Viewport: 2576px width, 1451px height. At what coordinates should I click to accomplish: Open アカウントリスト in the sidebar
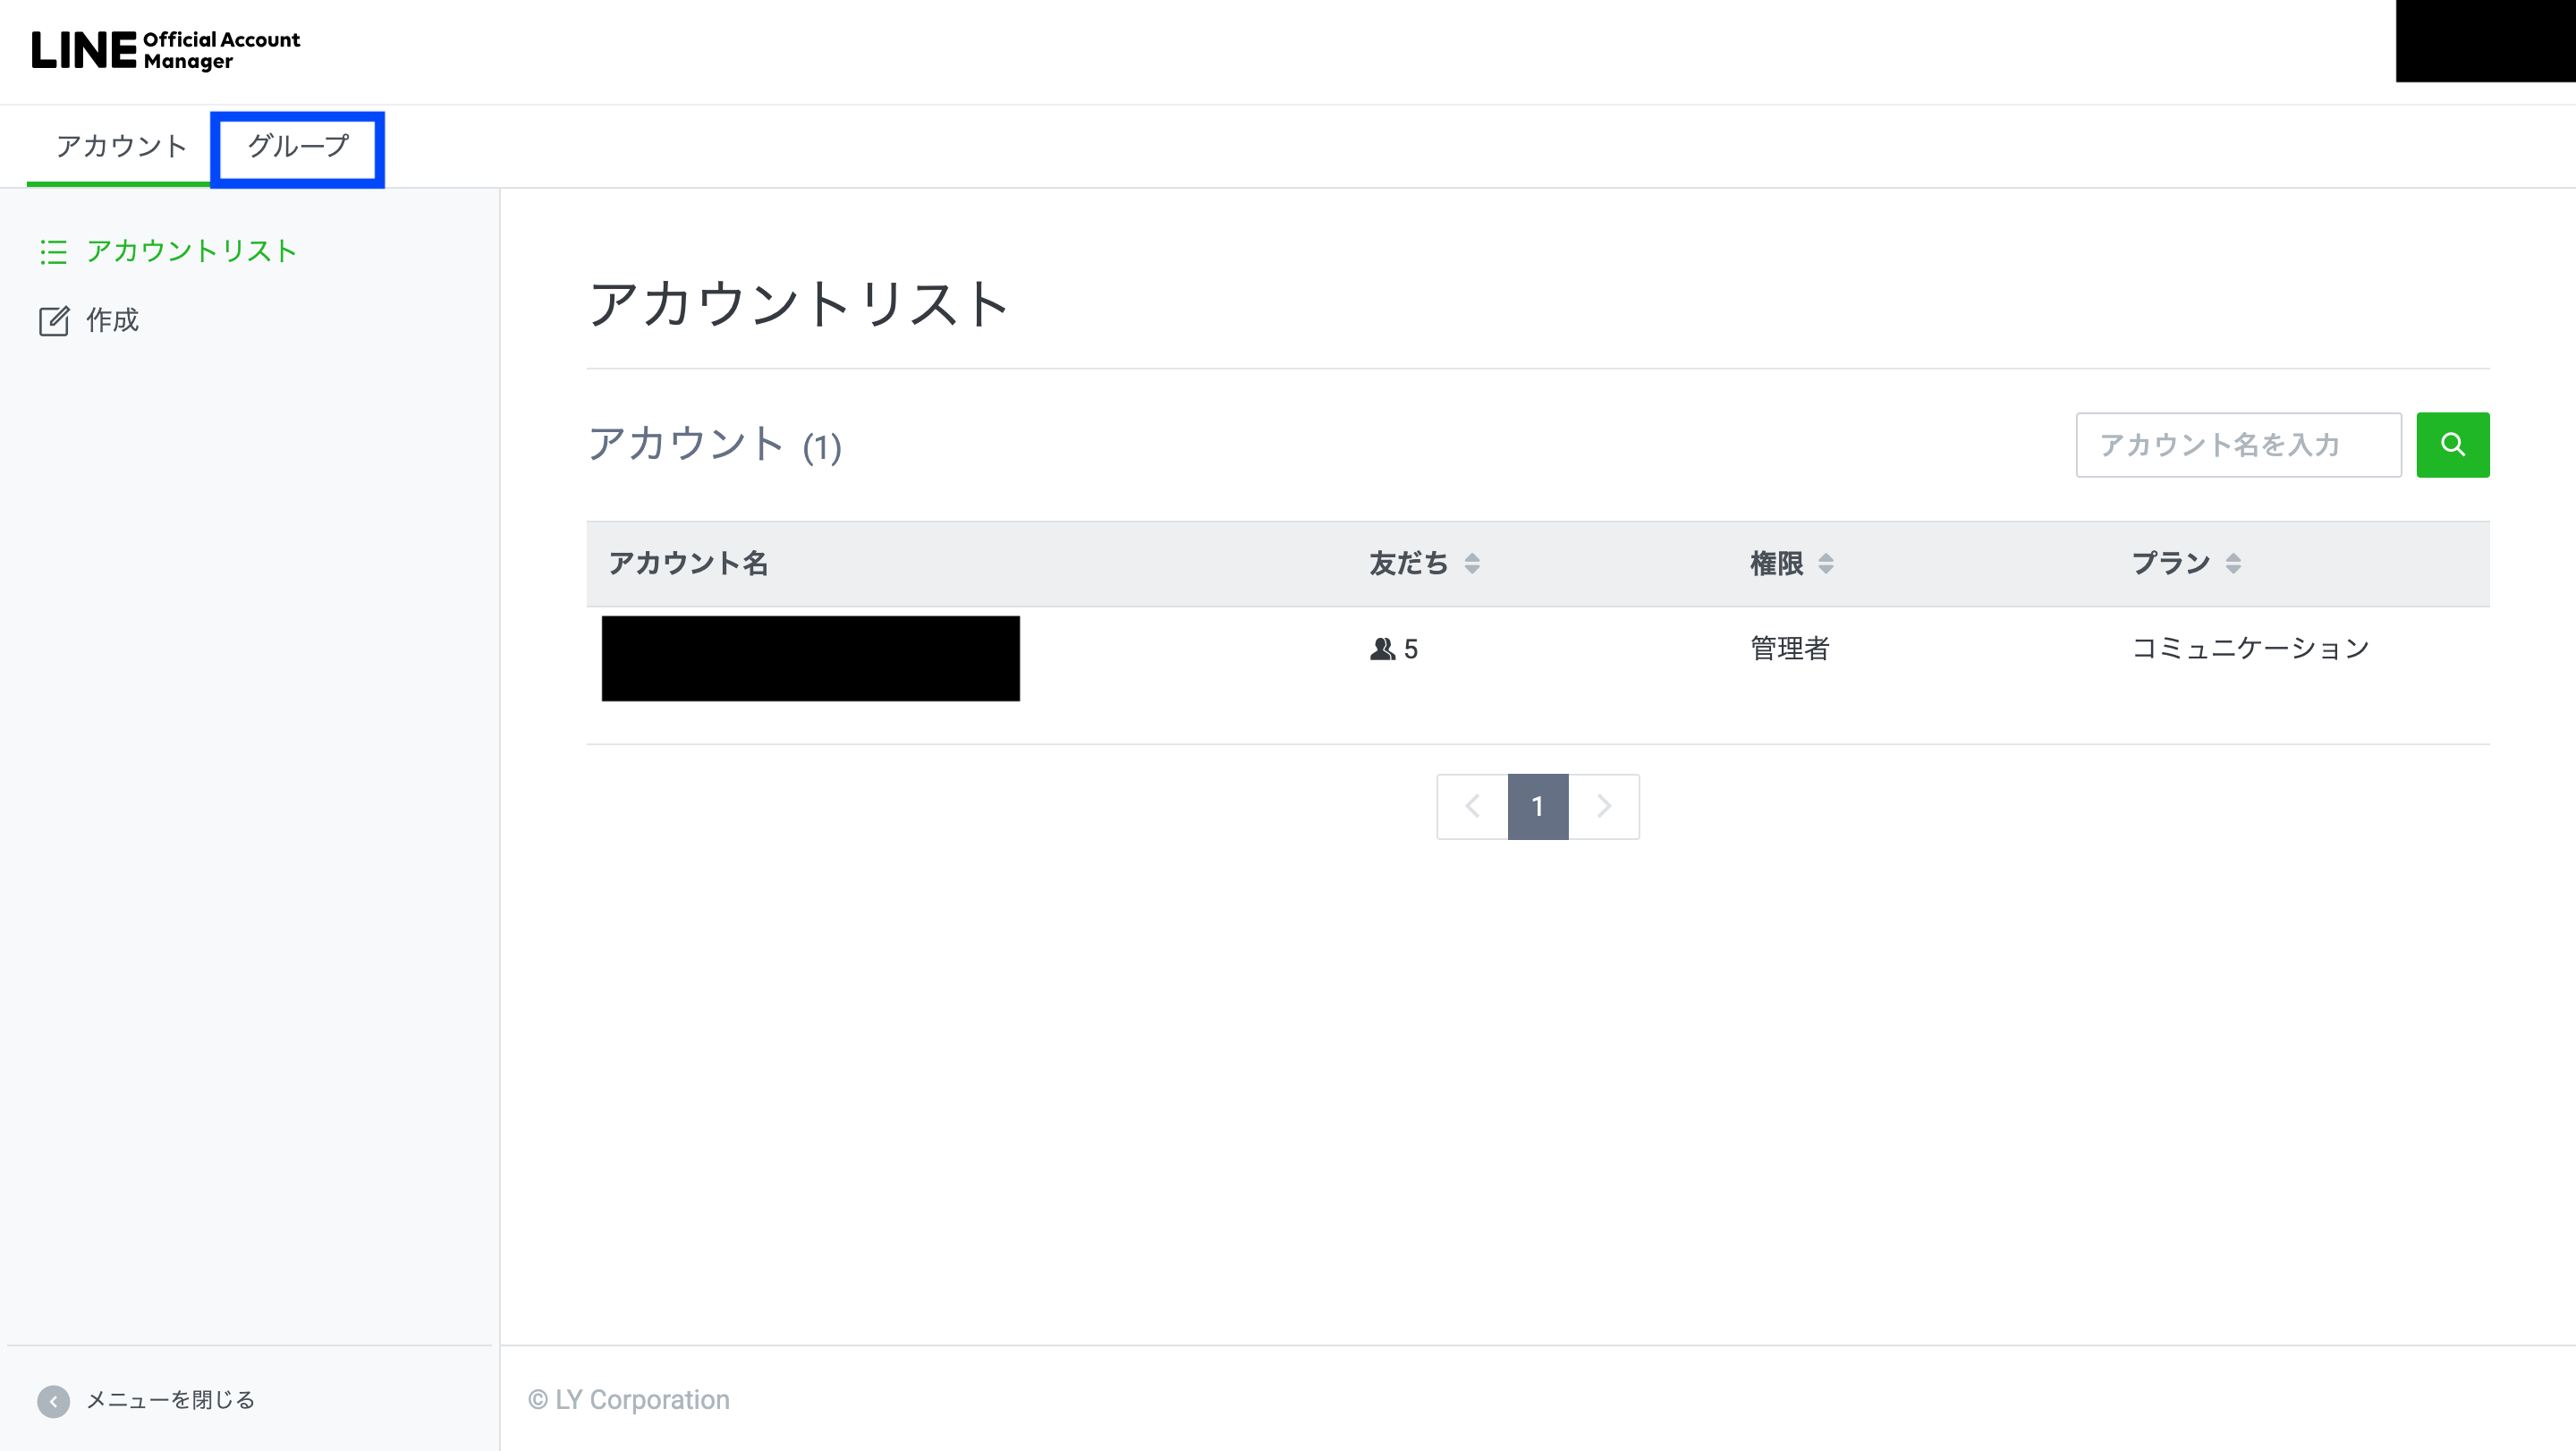tap(191, 251)
